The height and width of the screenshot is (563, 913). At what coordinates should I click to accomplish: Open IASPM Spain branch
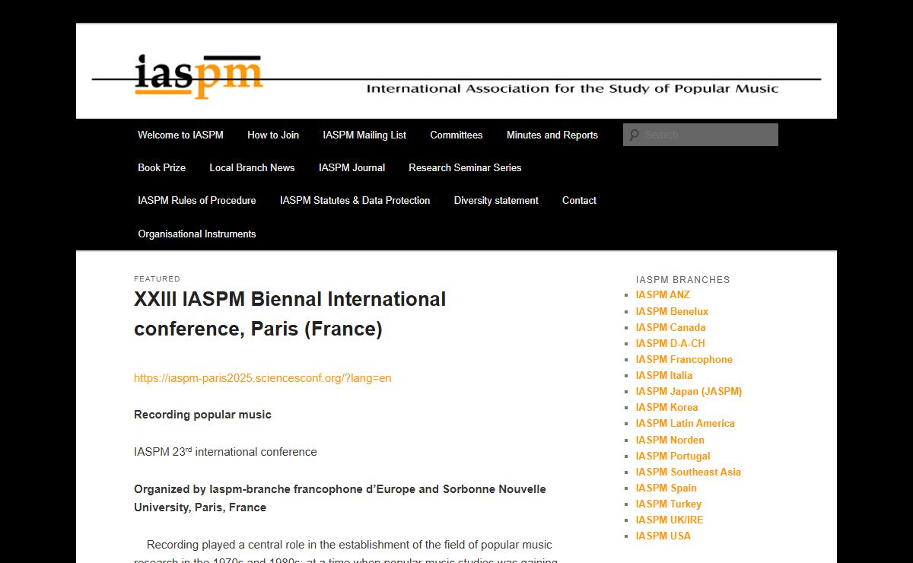tap(666, 488)
